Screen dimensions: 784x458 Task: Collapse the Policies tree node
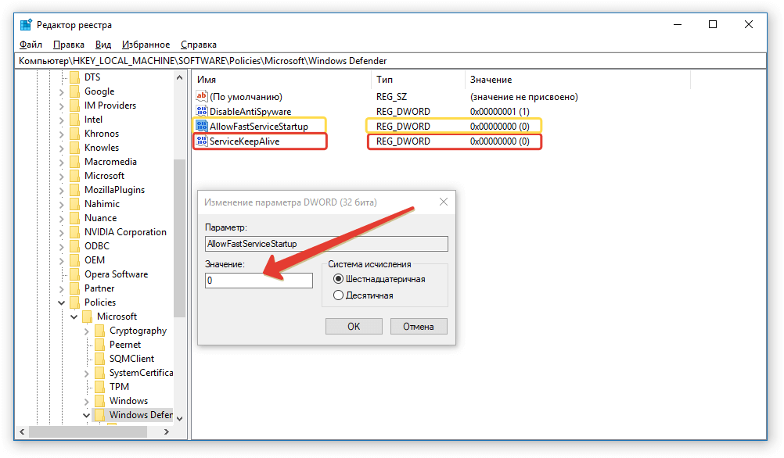click(61, 302)
